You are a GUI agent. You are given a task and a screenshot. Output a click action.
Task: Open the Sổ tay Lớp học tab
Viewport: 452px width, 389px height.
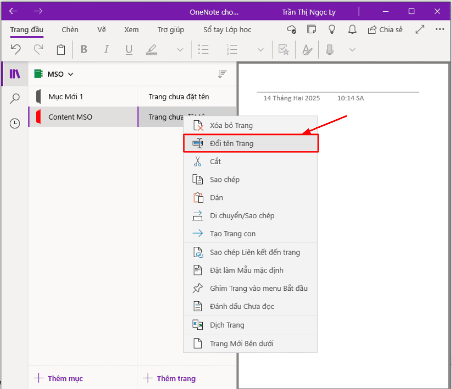tap(227, 30)
